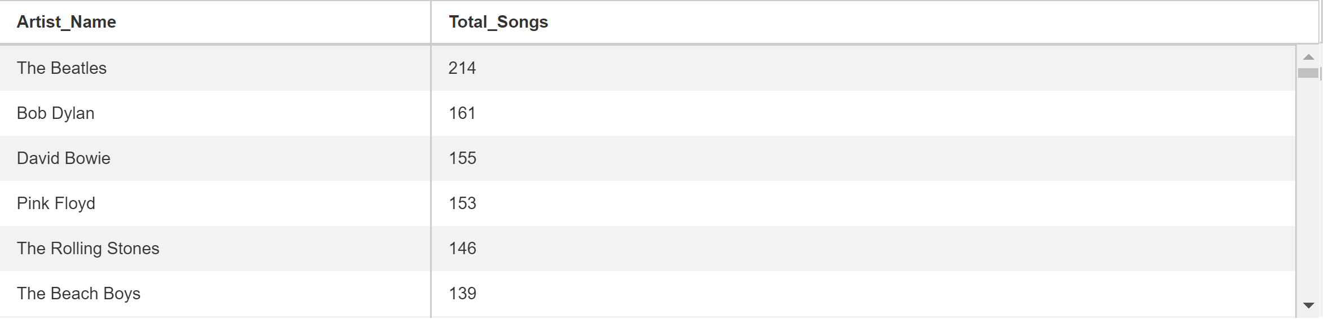The image size is (1324, 319).
Task: Click the column divider between header cells
Action: click(x=431, y=22)
